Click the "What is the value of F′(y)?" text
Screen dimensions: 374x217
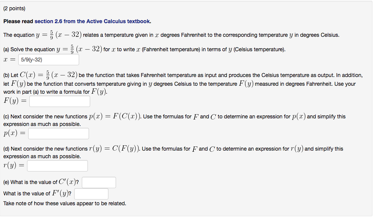38,194
